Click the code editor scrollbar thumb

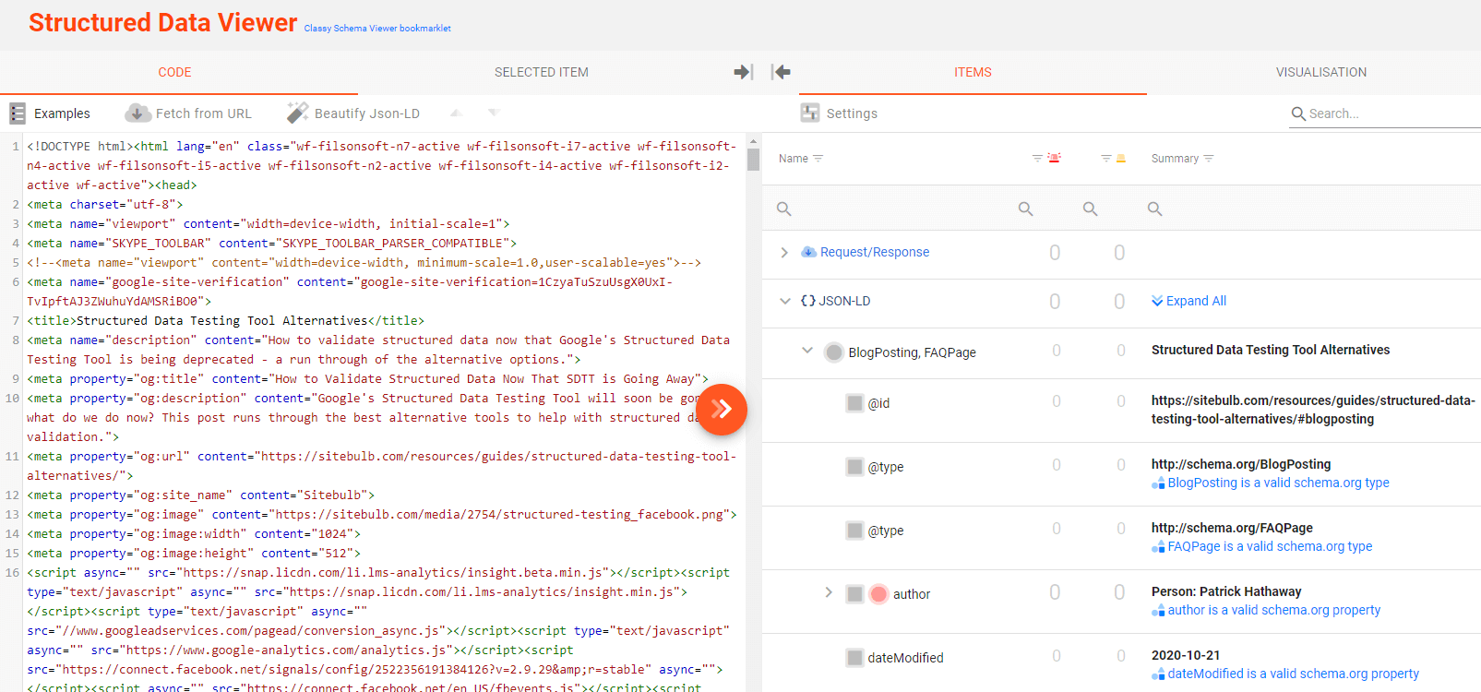pyautogui.click(x=753, y=159)
